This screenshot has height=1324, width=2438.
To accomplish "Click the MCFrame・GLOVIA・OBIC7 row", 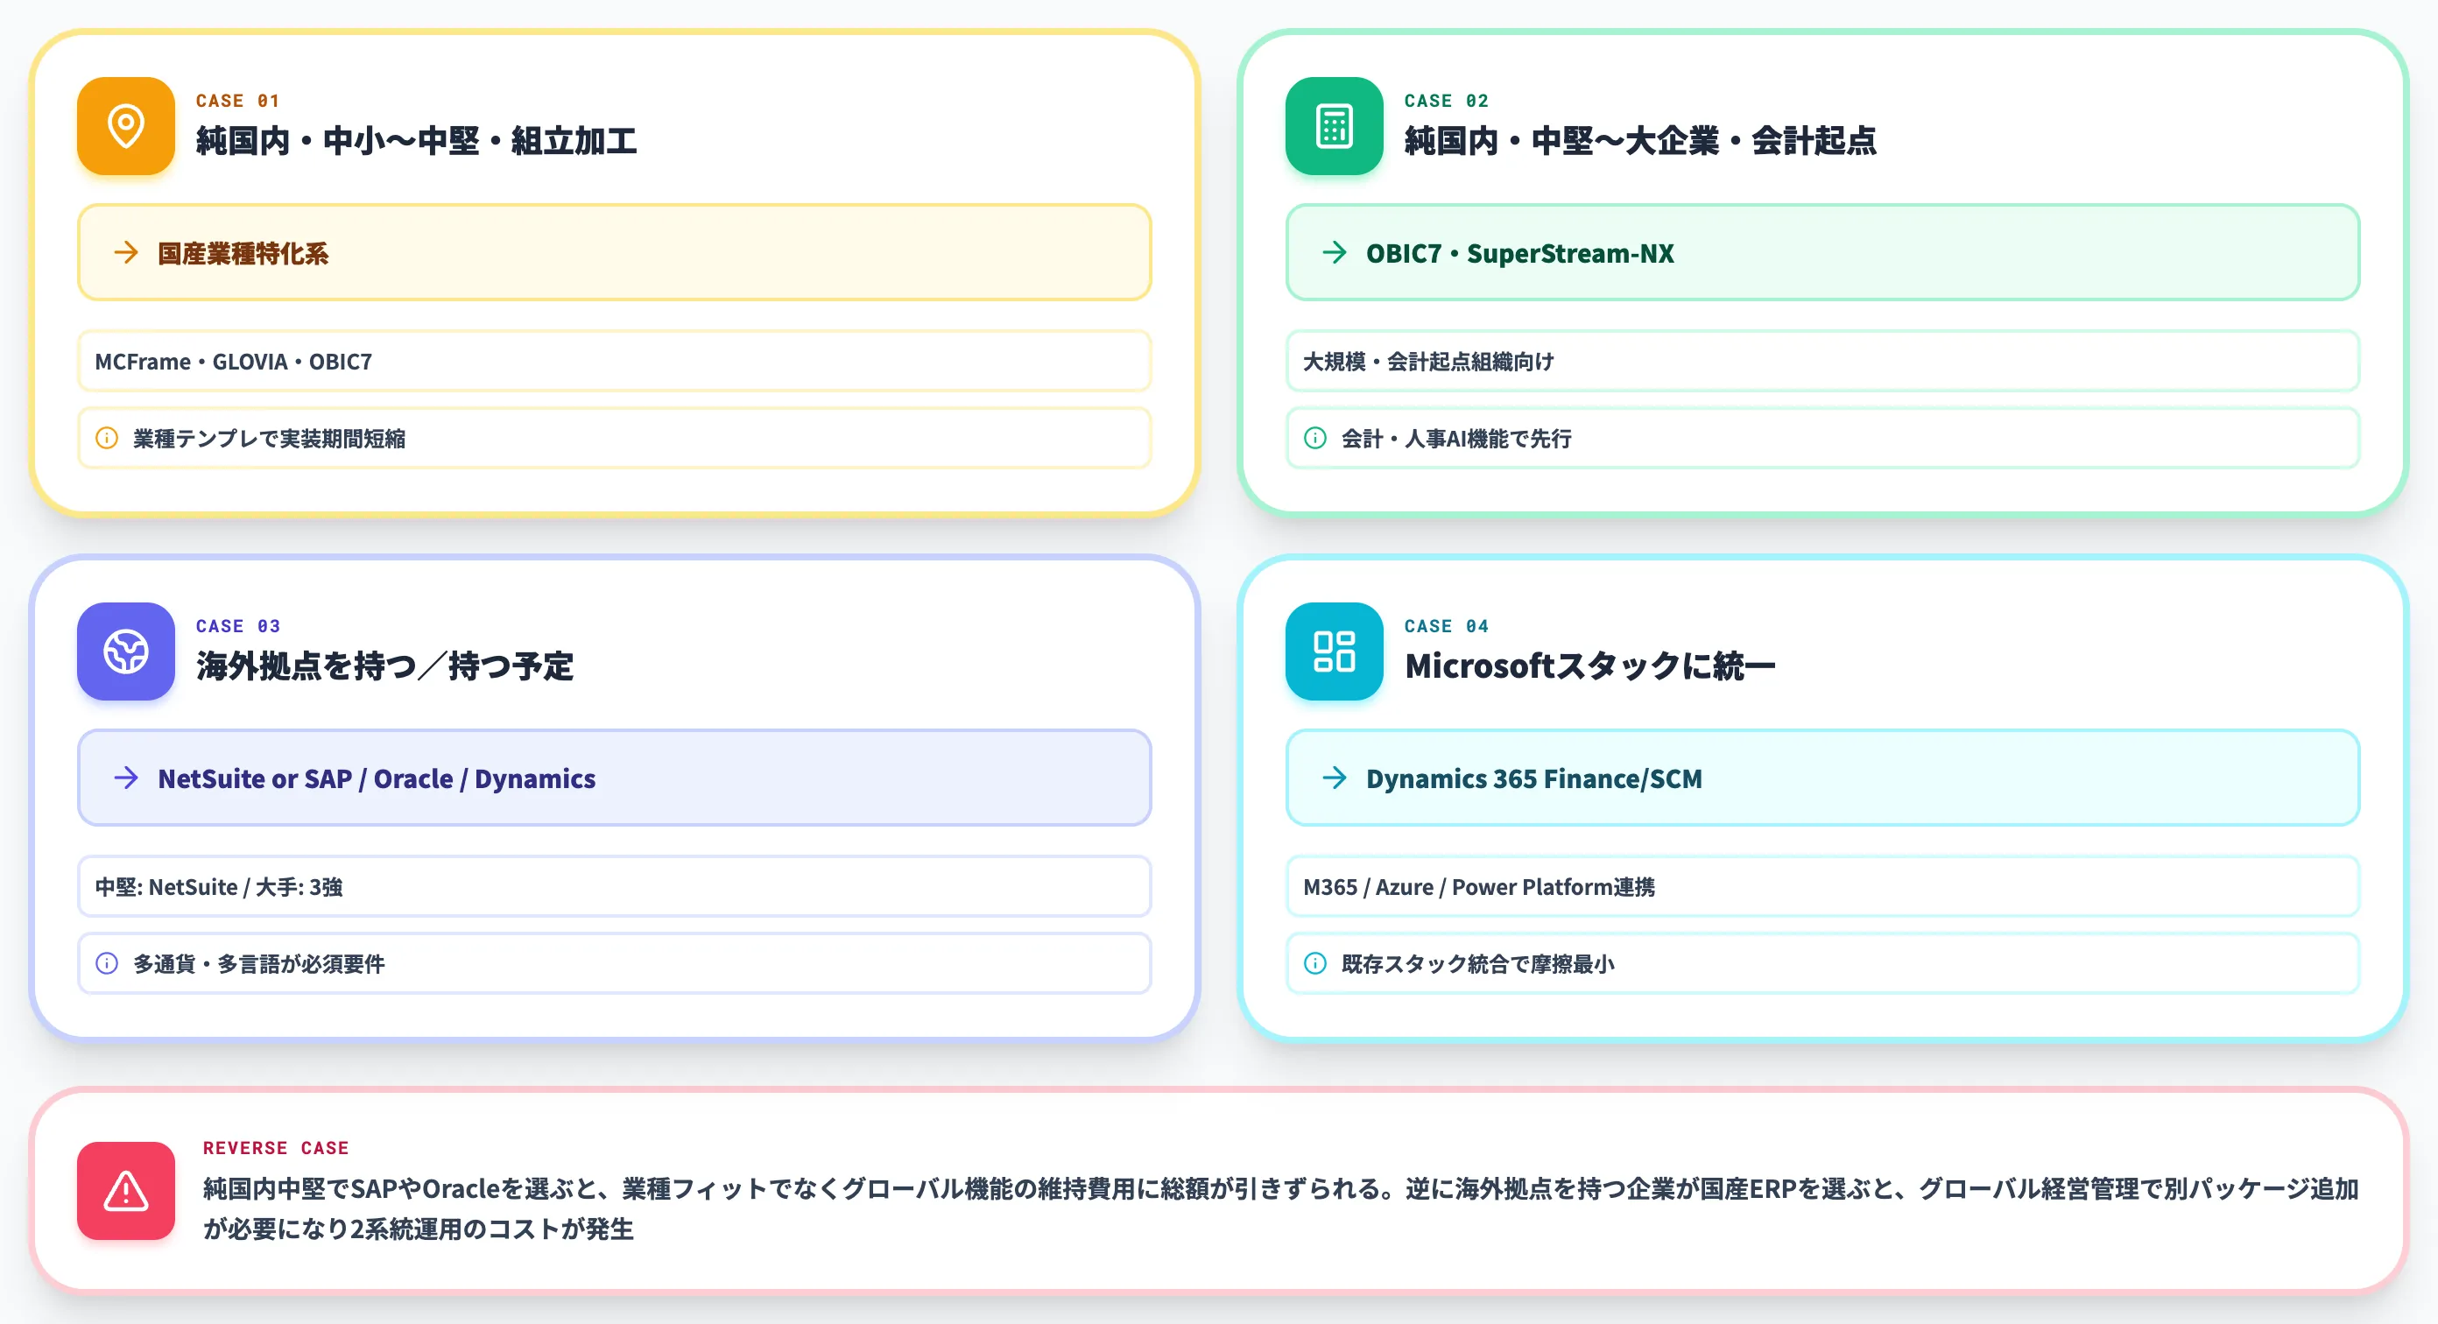I will (614, 362).
